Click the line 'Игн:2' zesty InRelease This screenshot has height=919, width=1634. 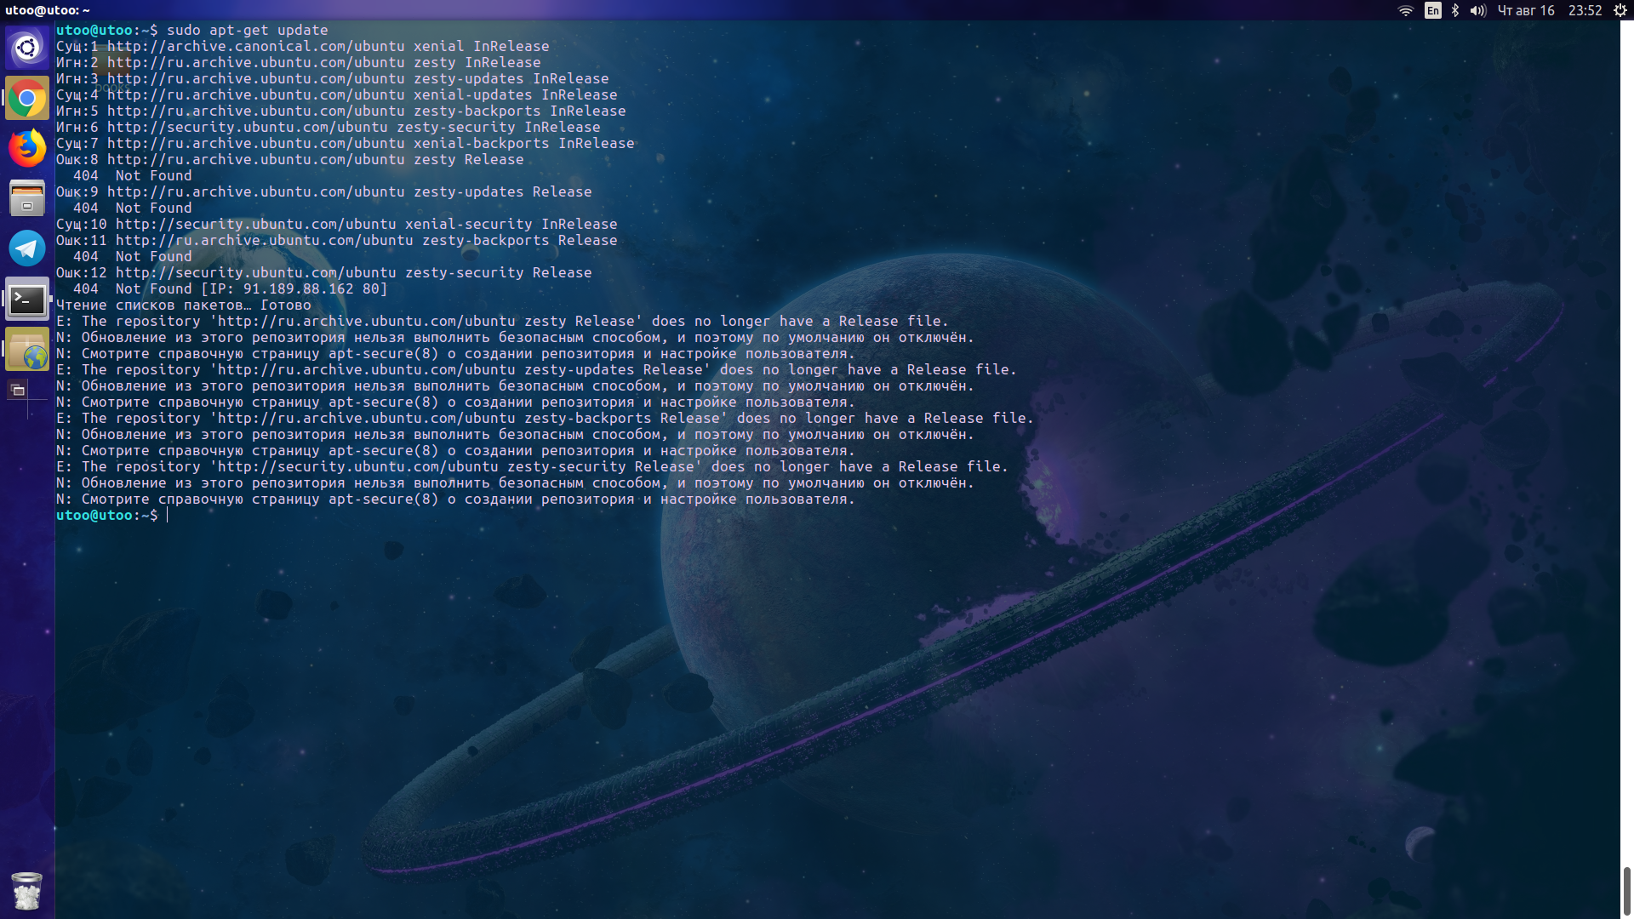pyautogui.click(x=299, y=62)
